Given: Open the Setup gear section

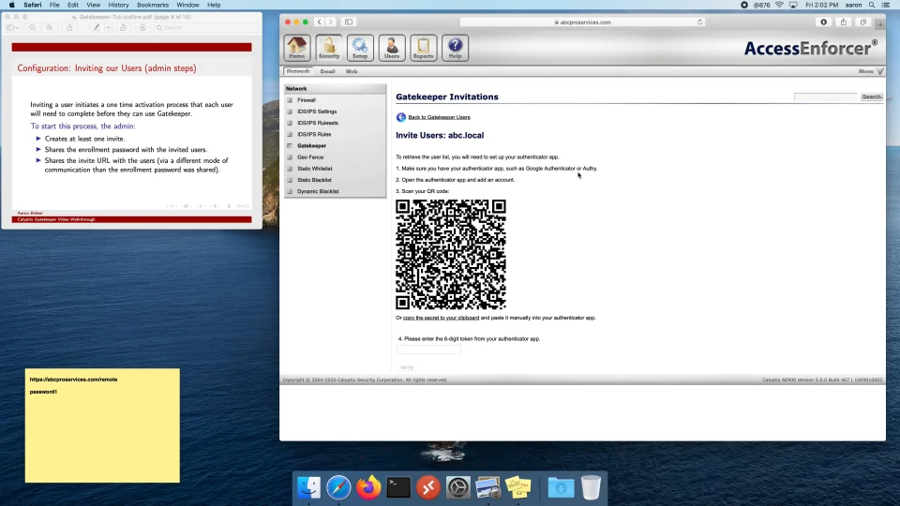Looking at the screenshot, I should (360, 47).
